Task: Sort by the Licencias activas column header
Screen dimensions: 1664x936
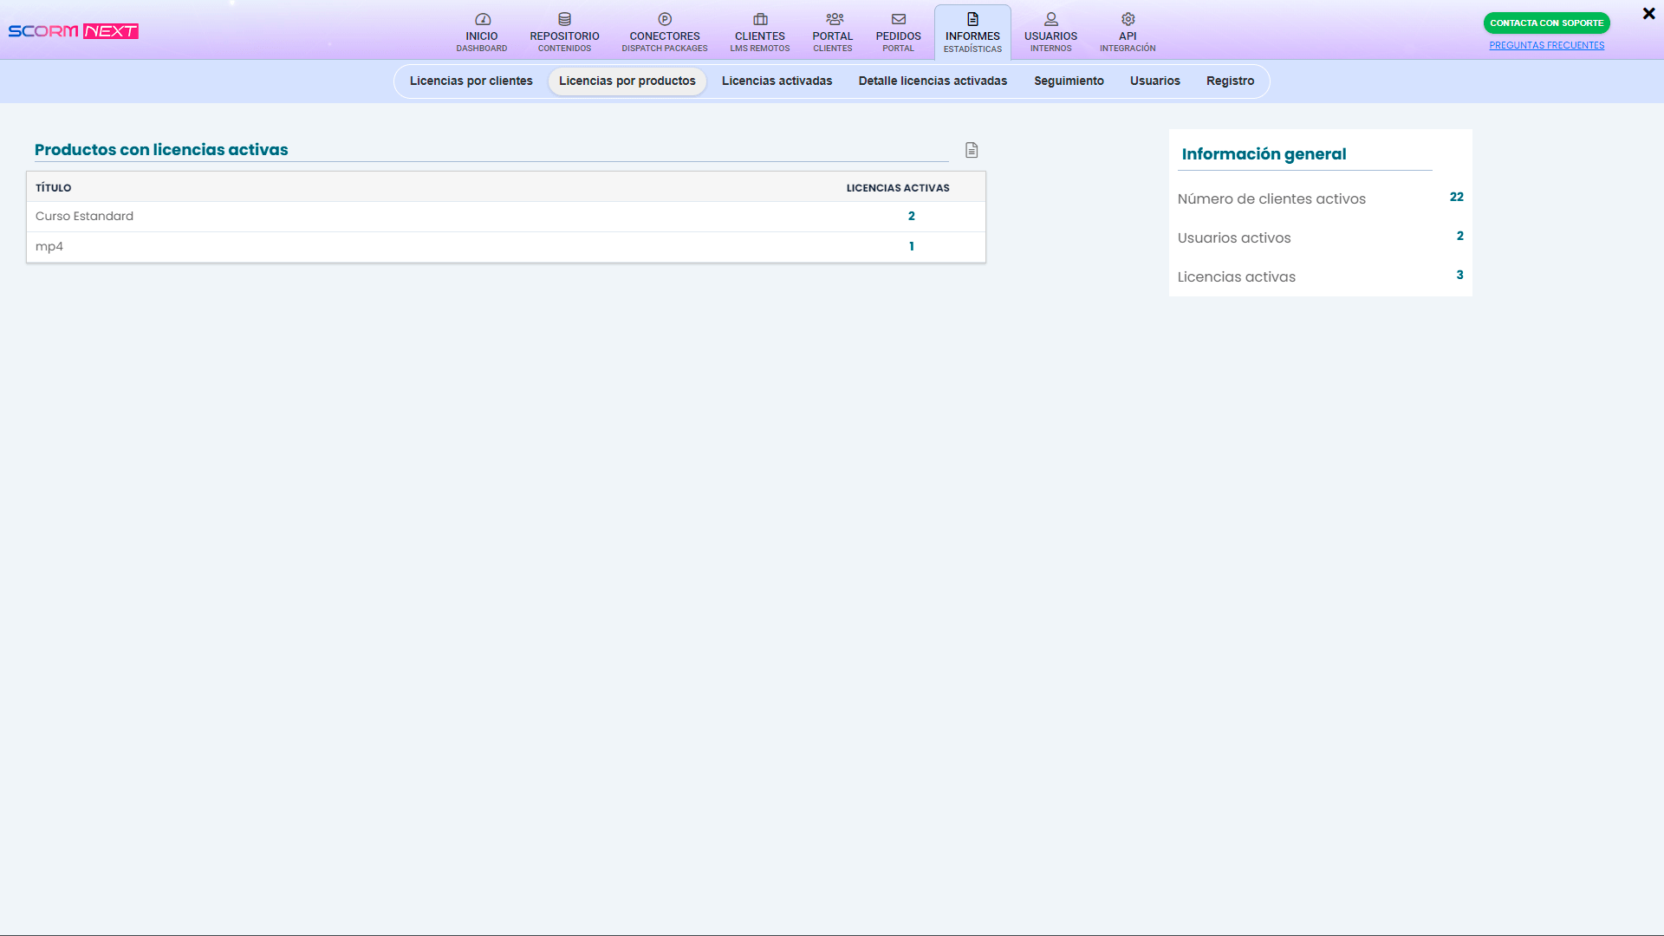Action: click(898, 188)
